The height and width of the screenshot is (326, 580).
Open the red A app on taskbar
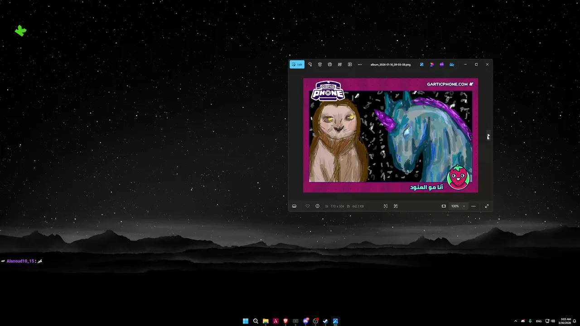point(275,321)
